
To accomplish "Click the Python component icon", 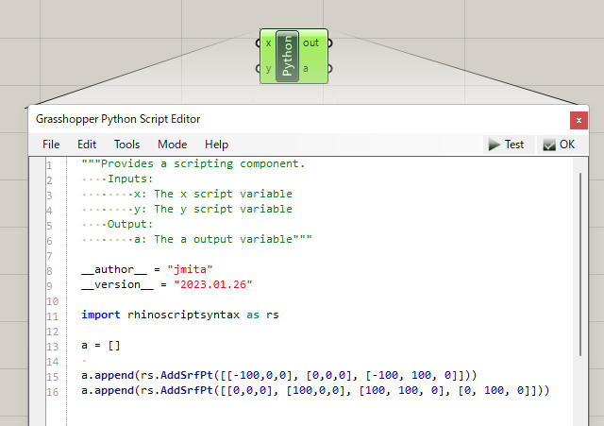I will pyautogui.click(x=288, y=56).
